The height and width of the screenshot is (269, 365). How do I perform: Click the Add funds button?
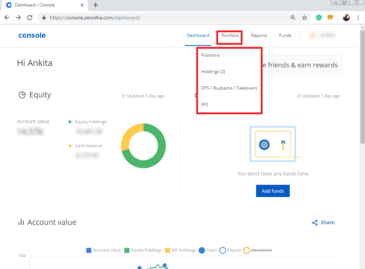273,191
